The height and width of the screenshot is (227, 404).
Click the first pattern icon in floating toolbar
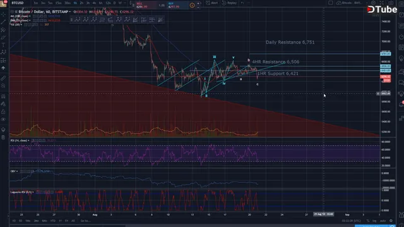[78, 20]
